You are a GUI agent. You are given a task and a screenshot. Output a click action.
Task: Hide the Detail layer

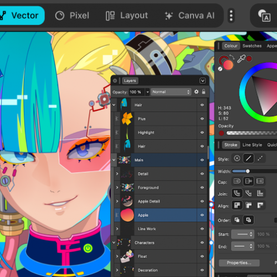pyautogui.click(x=202, y=173)
